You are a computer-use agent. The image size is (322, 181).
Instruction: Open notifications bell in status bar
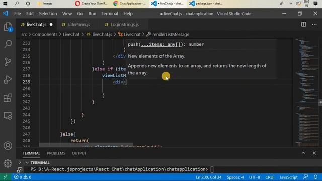315,177
